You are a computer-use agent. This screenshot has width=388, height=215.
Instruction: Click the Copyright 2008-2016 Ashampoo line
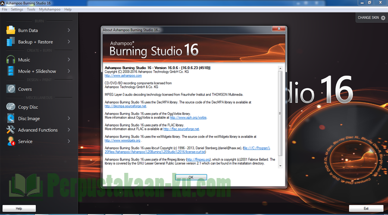pos(147,71)
